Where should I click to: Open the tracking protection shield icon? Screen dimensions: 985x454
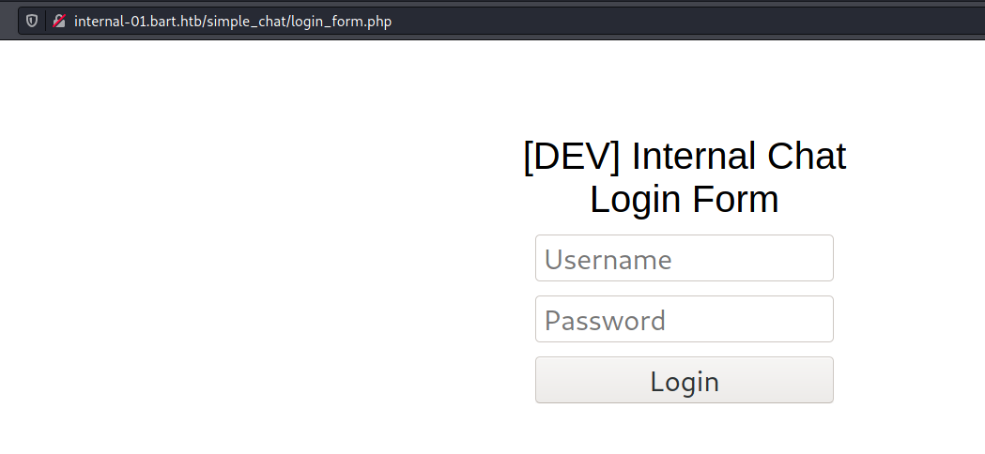[31, 22]
